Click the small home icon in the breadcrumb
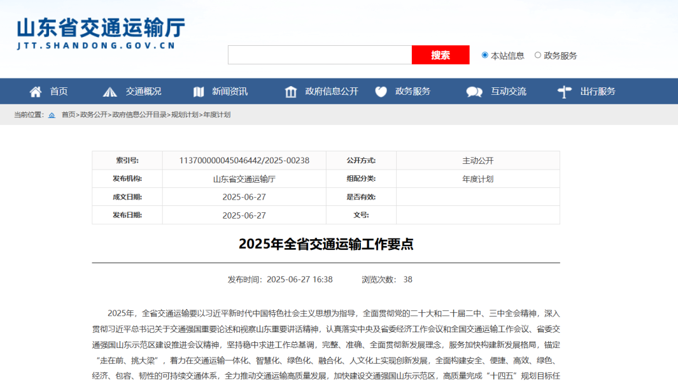 click(x=52, y=114)
